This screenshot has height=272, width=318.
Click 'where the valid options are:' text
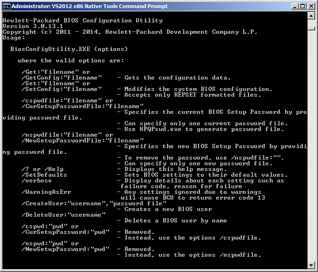pos(71,60)
